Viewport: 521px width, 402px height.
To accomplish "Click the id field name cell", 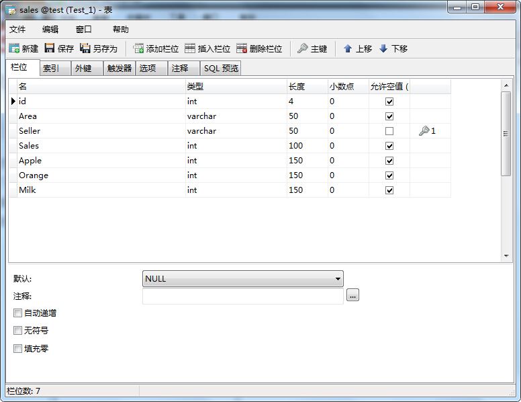I will click(101, 101).
